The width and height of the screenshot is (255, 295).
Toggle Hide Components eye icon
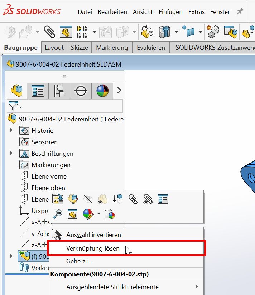(88, 199)
